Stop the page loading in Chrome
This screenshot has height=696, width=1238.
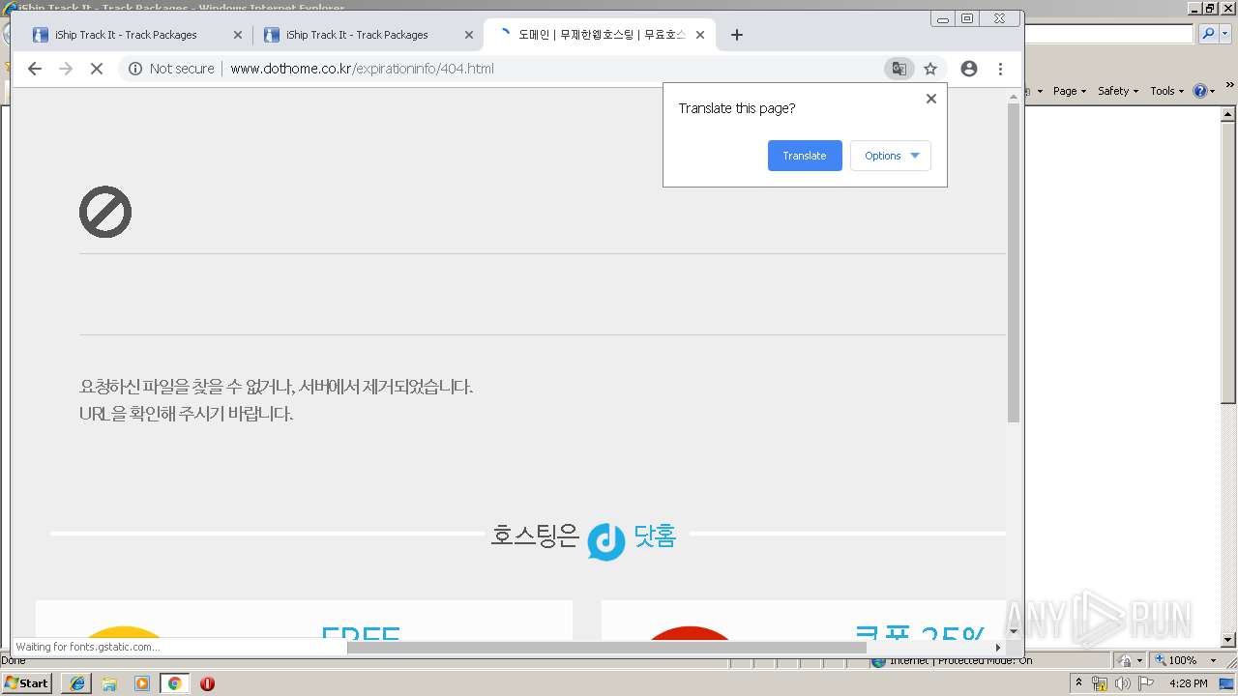[97, 69]
